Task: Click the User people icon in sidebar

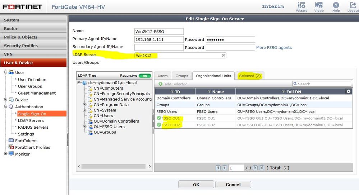Action: tap(11, 72)
